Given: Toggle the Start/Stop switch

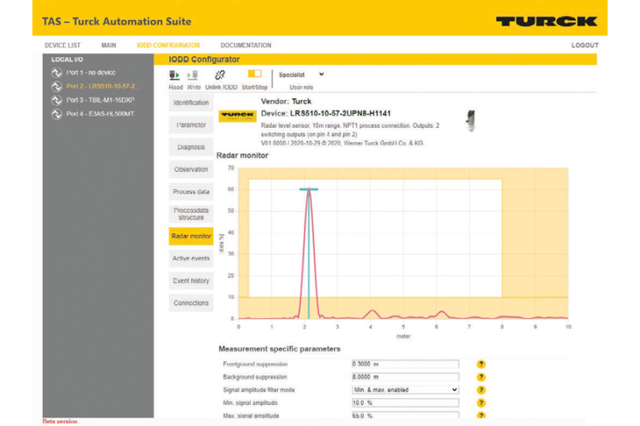Looking at the screenshot, I should (x=254, y=74).
